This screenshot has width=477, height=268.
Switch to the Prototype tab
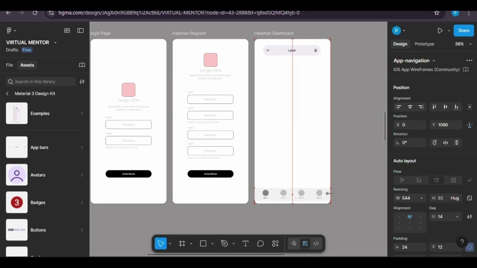click(424, 44)
